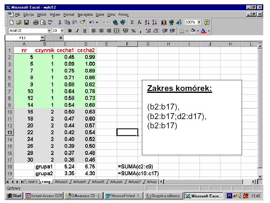The height and width of the screenshot is (203, 270).
Task: Toggle underline formatting
Action: (x=85, y=31)
